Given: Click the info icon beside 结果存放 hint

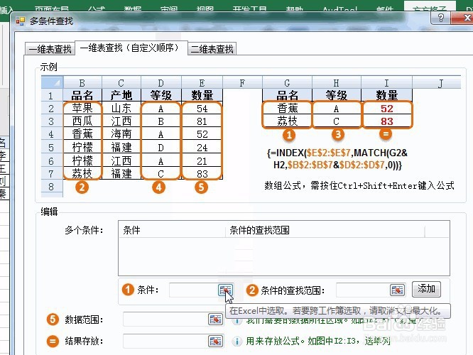Looking at the screenshot, I should pyautogui.click(x=237, y=342).
